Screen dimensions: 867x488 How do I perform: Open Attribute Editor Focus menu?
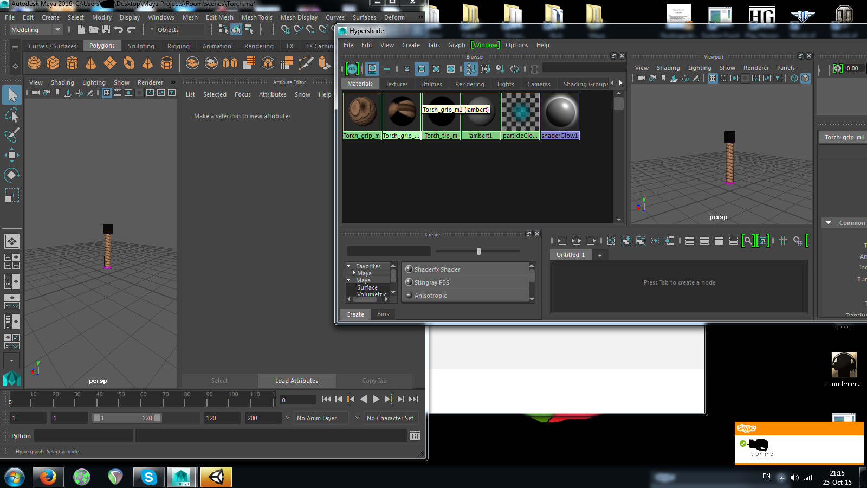click(x=243, y=94)
